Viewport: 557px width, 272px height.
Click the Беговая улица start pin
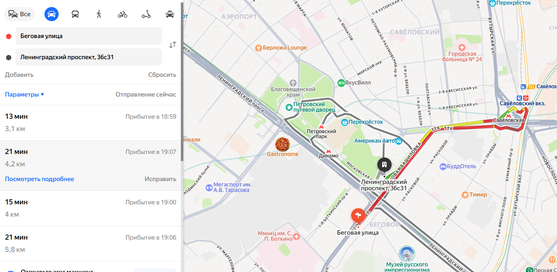click(358, 215)
